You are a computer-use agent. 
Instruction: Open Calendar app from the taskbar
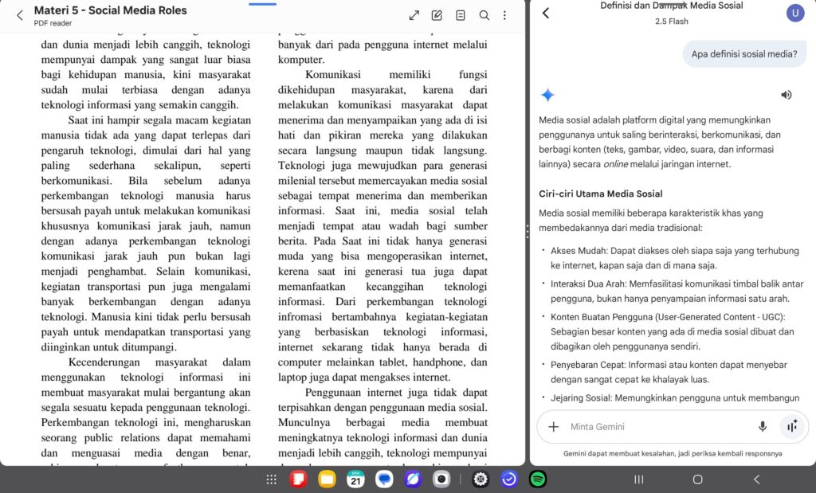tap(355, 479)
